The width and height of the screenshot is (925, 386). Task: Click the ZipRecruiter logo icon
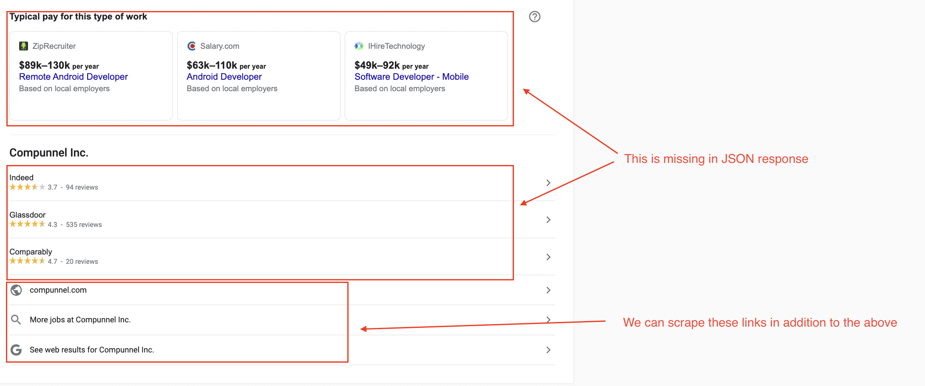click(24, 46)
